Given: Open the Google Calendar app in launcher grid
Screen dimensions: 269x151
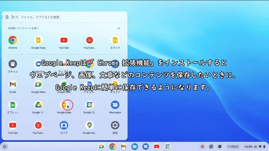Looking at the screenshot, I should 90,105.
